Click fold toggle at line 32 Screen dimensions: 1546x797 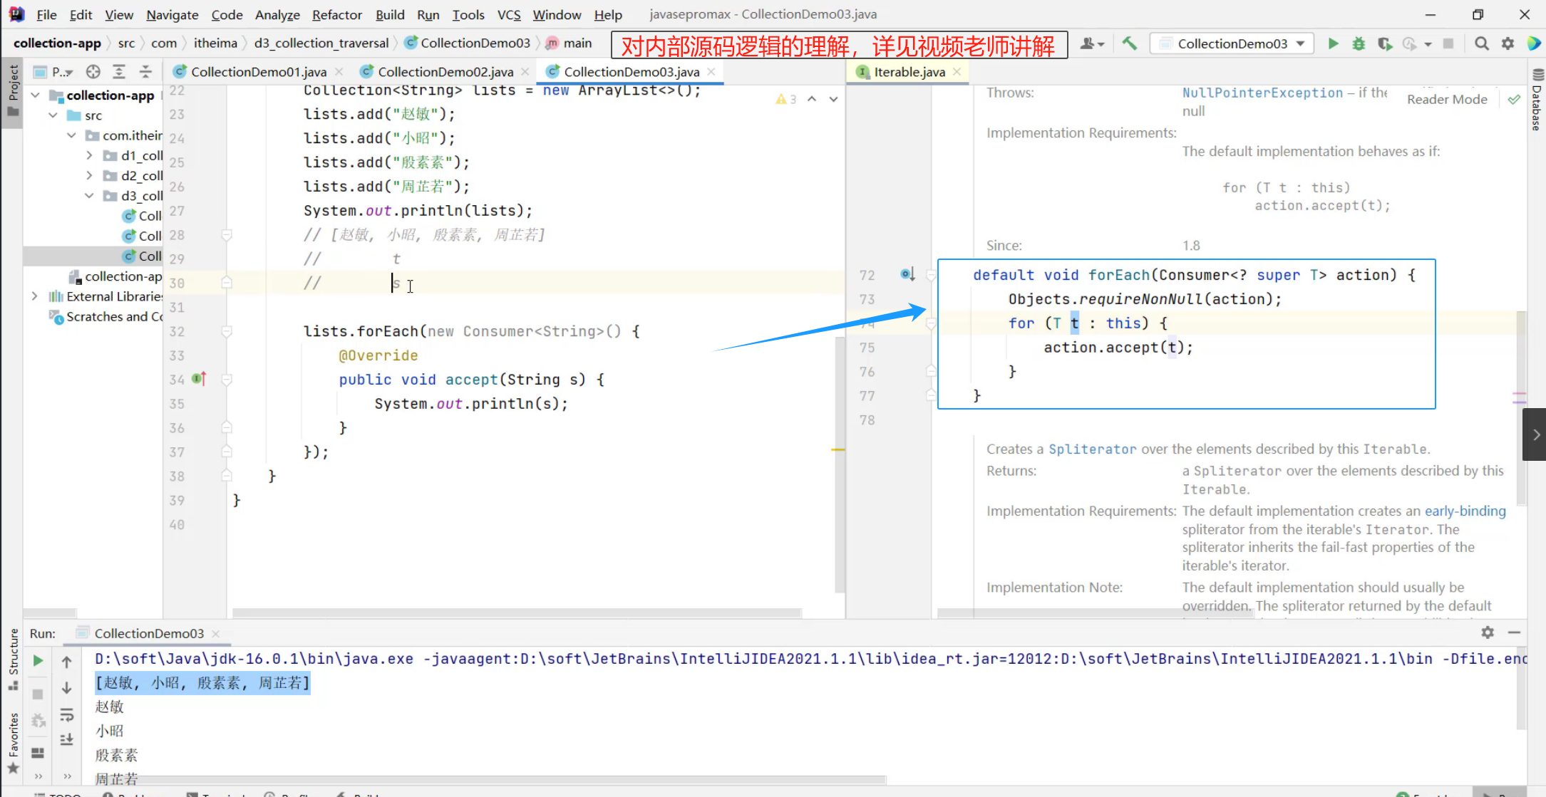coord(227,331)
